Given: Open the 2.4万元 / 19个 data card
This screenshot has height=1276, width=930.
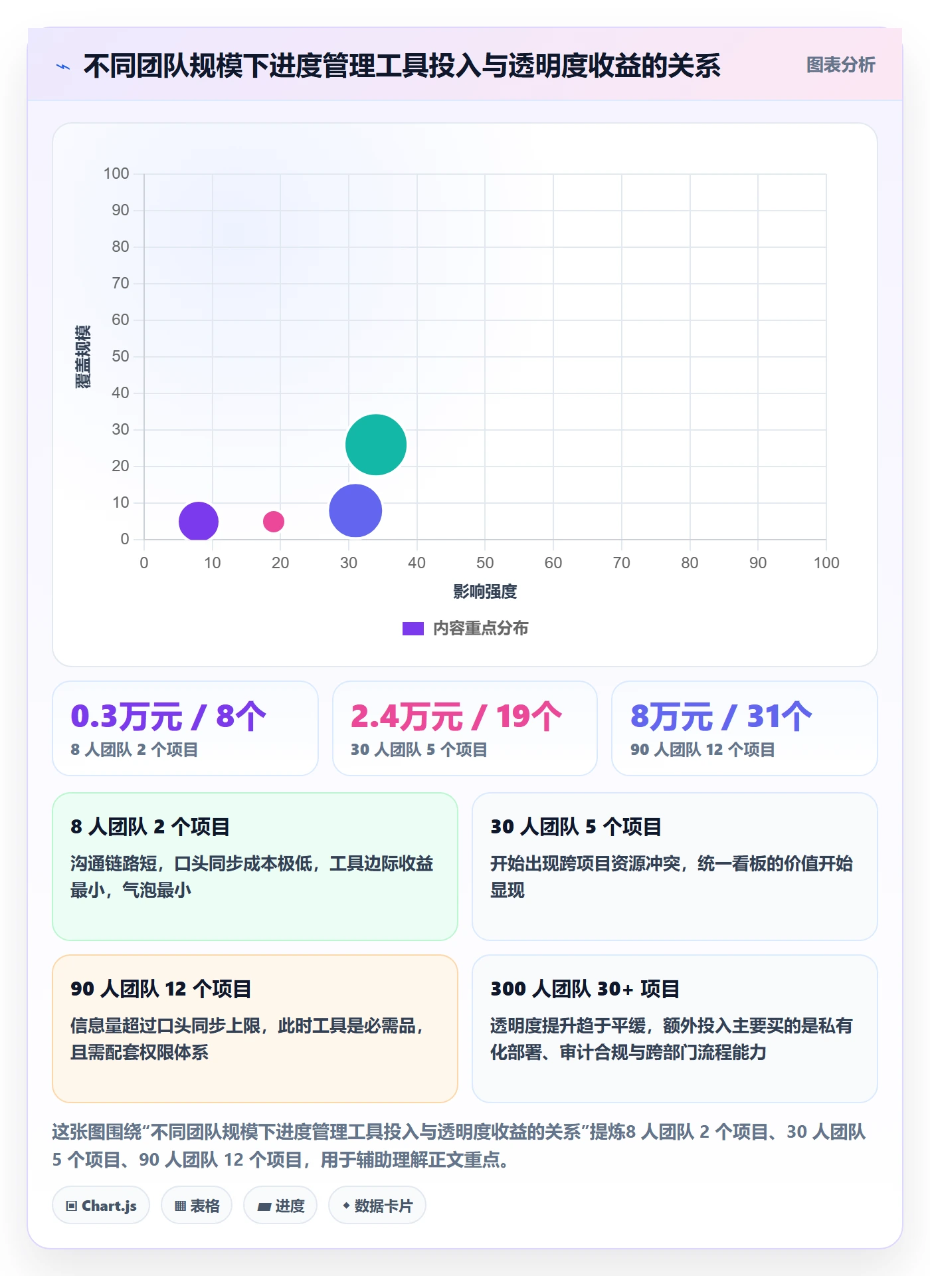Looking at the screenshot, I should point(465,728).
